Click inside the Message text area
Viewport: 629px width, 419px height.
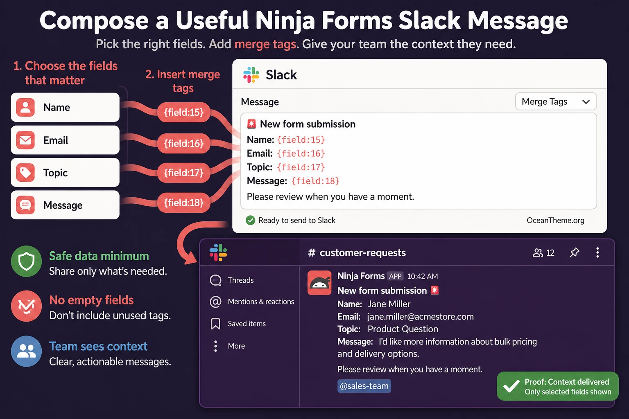point(419,161)
